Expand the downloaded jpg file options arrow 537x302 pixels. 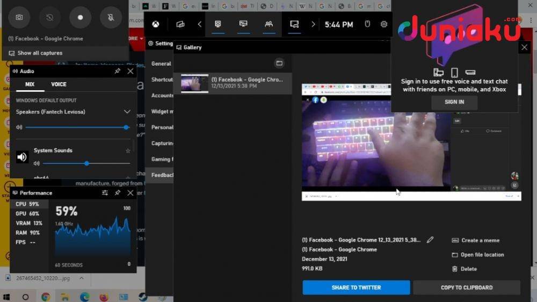point(82,278)
